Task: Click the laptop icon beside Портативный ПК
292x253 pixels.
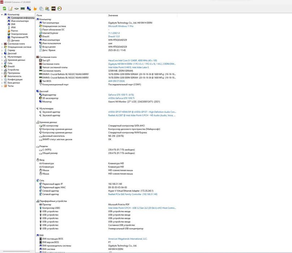Action: [9, 37]
